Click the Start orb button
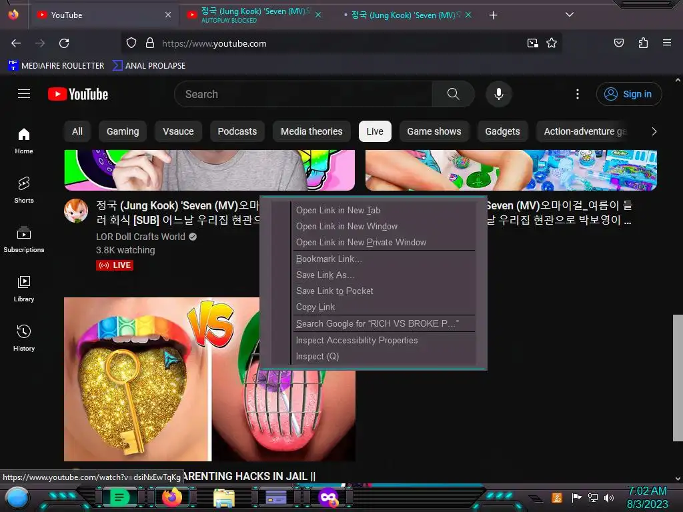The image size is (683, 512). pyautogui.click(x=17, y=498)
